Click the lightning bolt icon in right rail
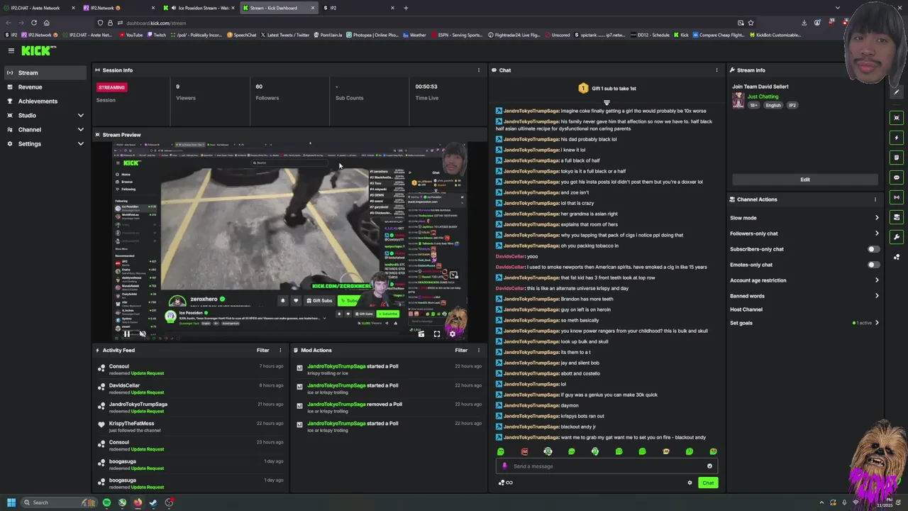This screenshot has width=908, height=511. [897, 138]
